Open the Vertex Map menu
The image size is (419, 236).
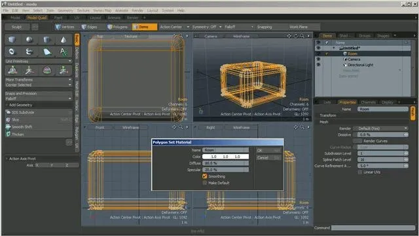(102, 10)
